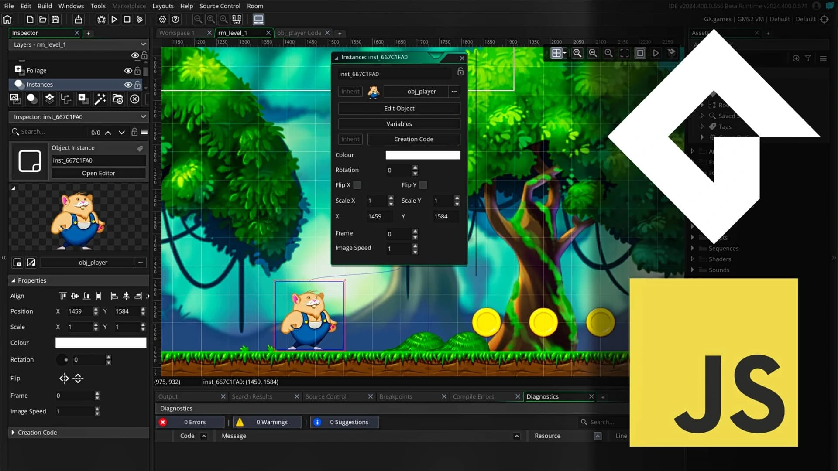Screen dimensions: 838x471
Task: Expand the Creation Code section
Action: click(x=13, y=433)
